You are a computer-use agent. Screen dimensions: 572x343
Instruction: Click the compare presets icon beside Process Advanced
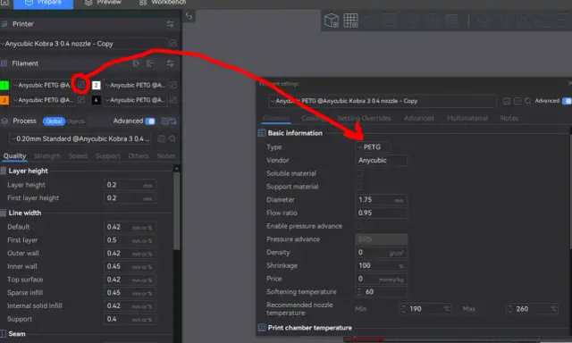coord(164,121)
